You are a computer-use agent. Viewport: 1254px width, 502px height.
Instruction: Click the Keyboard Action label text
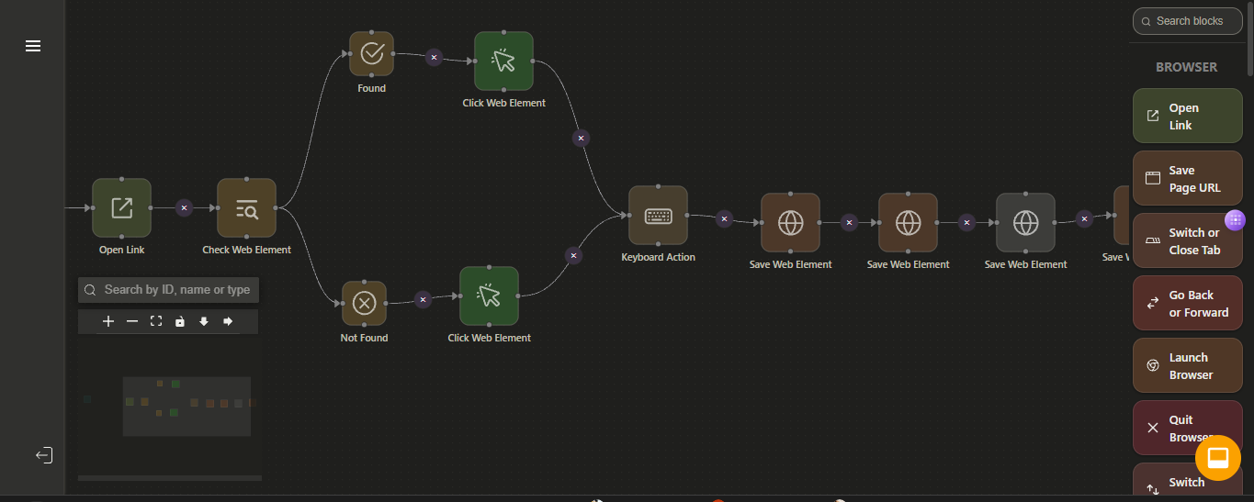658,257
